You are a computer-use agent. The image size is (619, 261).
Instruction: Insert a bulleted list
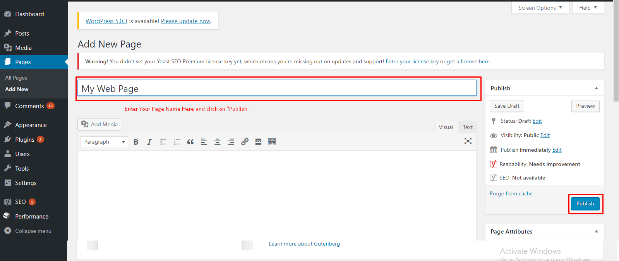tap(163, 142)
